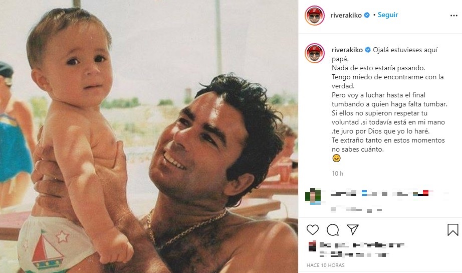
Task: Open the HACE 10 HORAS post date
Action: (x=325, y=265)
